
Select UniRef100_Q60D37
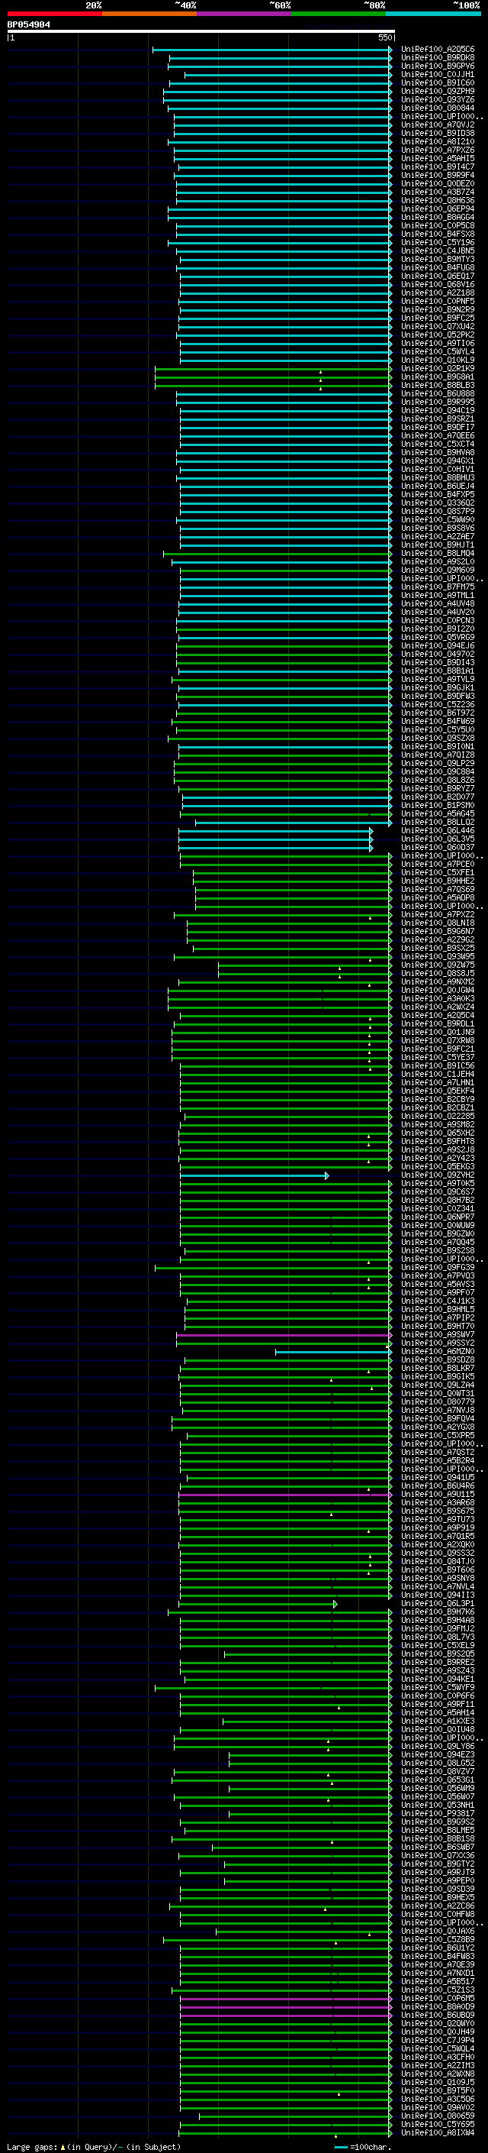438,848
